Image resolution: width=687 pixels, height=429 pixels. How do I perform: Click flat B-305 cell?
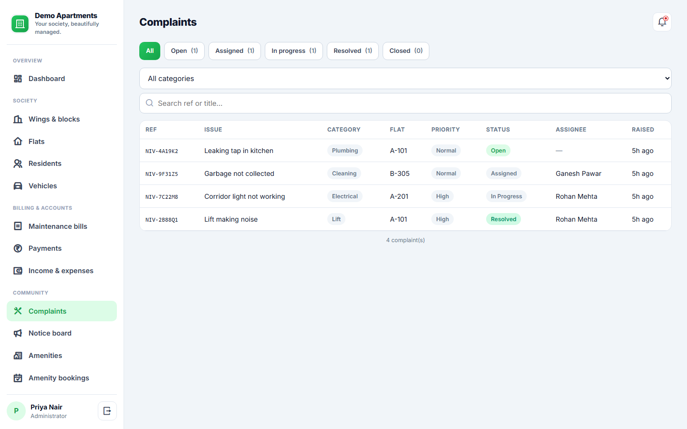coord(400,174)
